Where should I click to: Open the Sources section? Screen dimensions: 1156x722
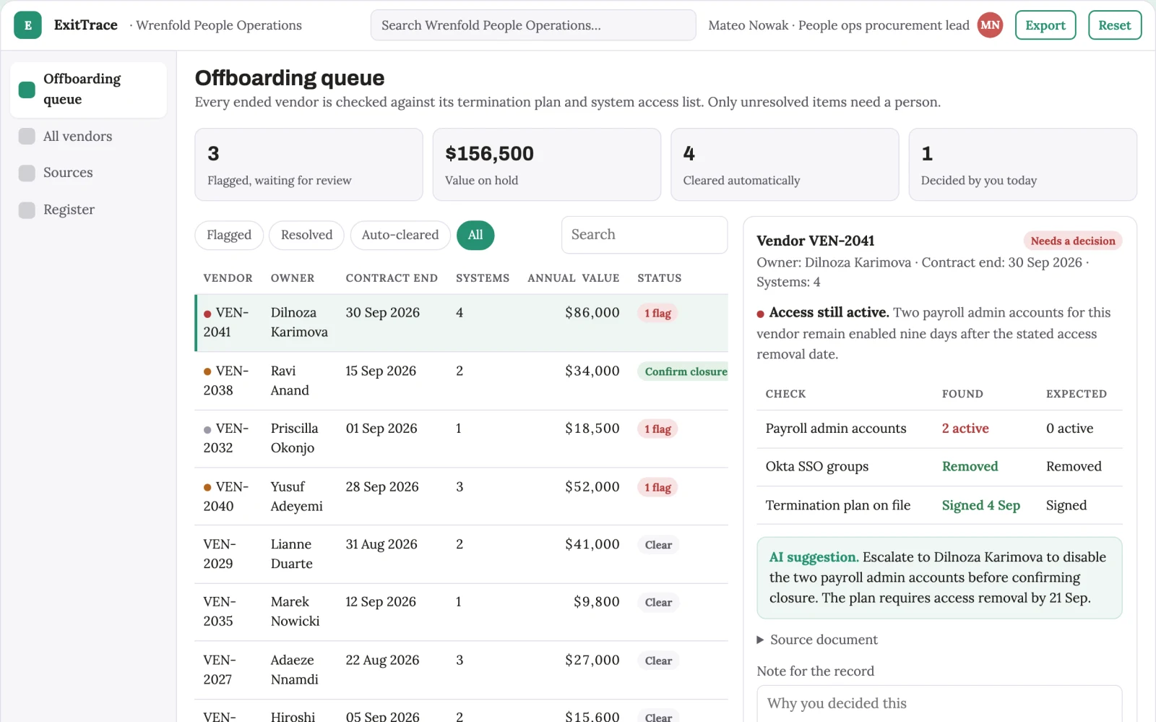[x=88, y=173]
